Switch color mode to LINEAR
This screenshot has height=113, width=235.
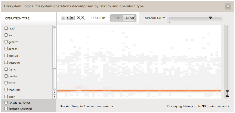129,18
